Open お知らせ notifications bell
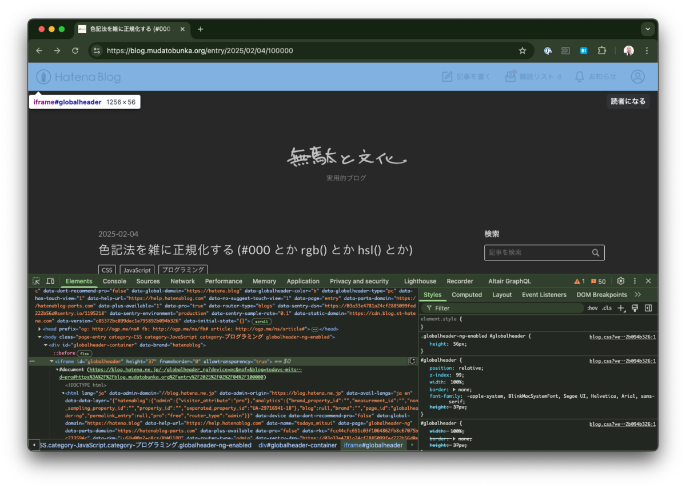This screenshot has height=488, width=686. click(x=596, y=77)
